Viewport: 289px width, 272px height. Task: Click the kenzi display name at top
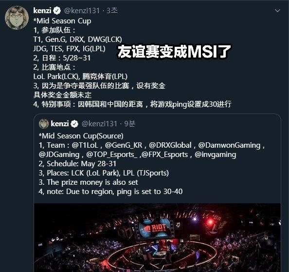coord(42,11)
